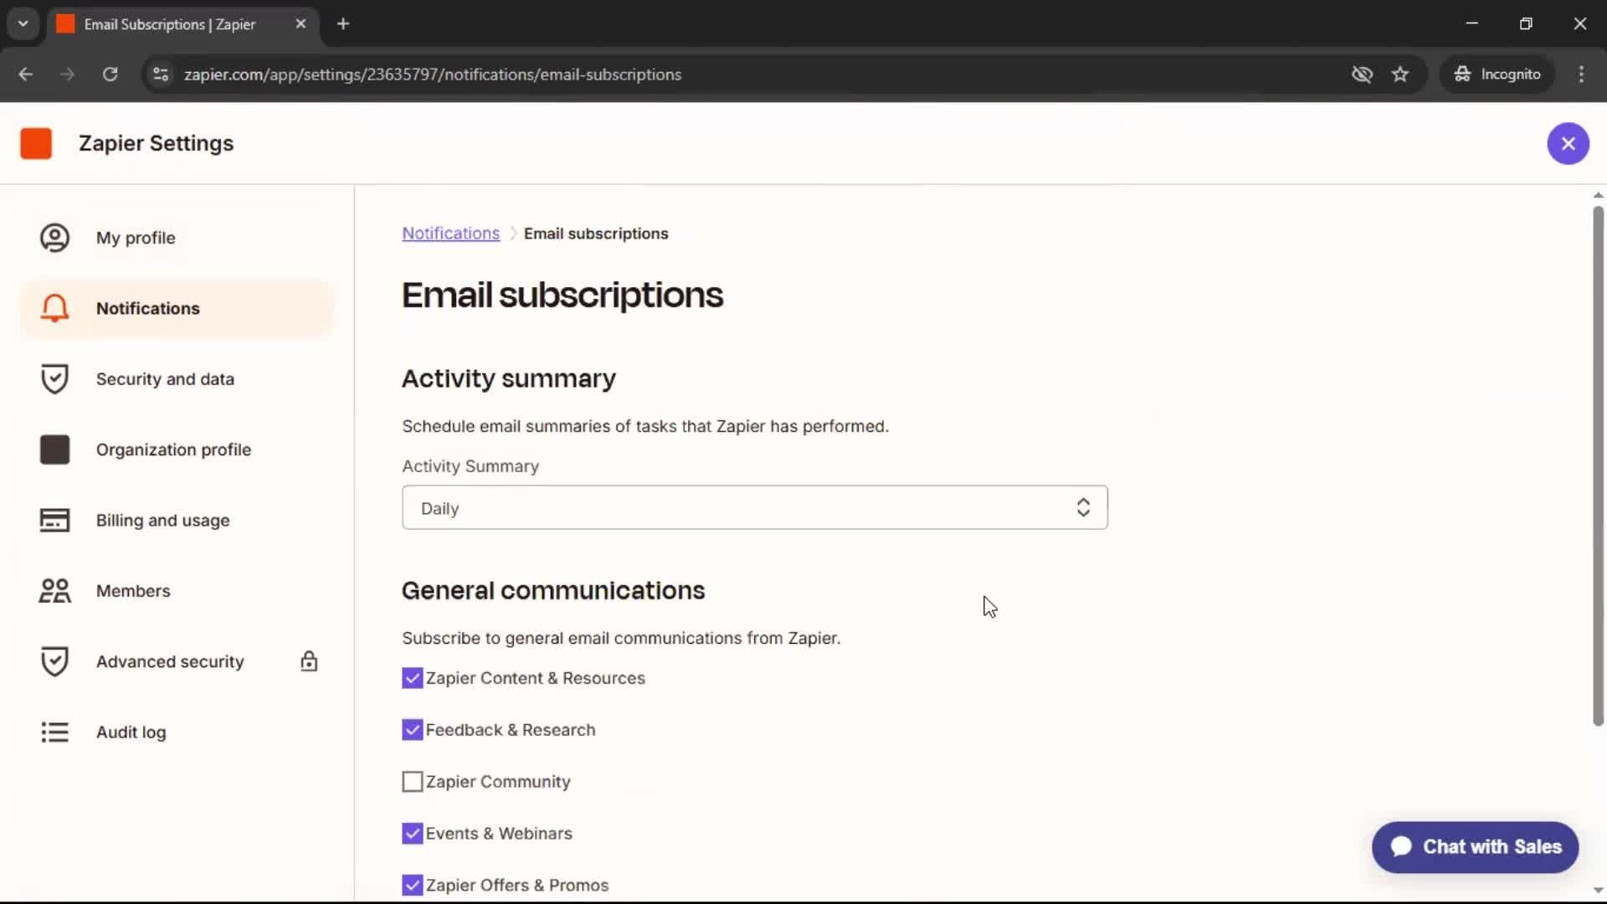
Task: Click the Zapier orange logo icon
Action: coord(36,143)
